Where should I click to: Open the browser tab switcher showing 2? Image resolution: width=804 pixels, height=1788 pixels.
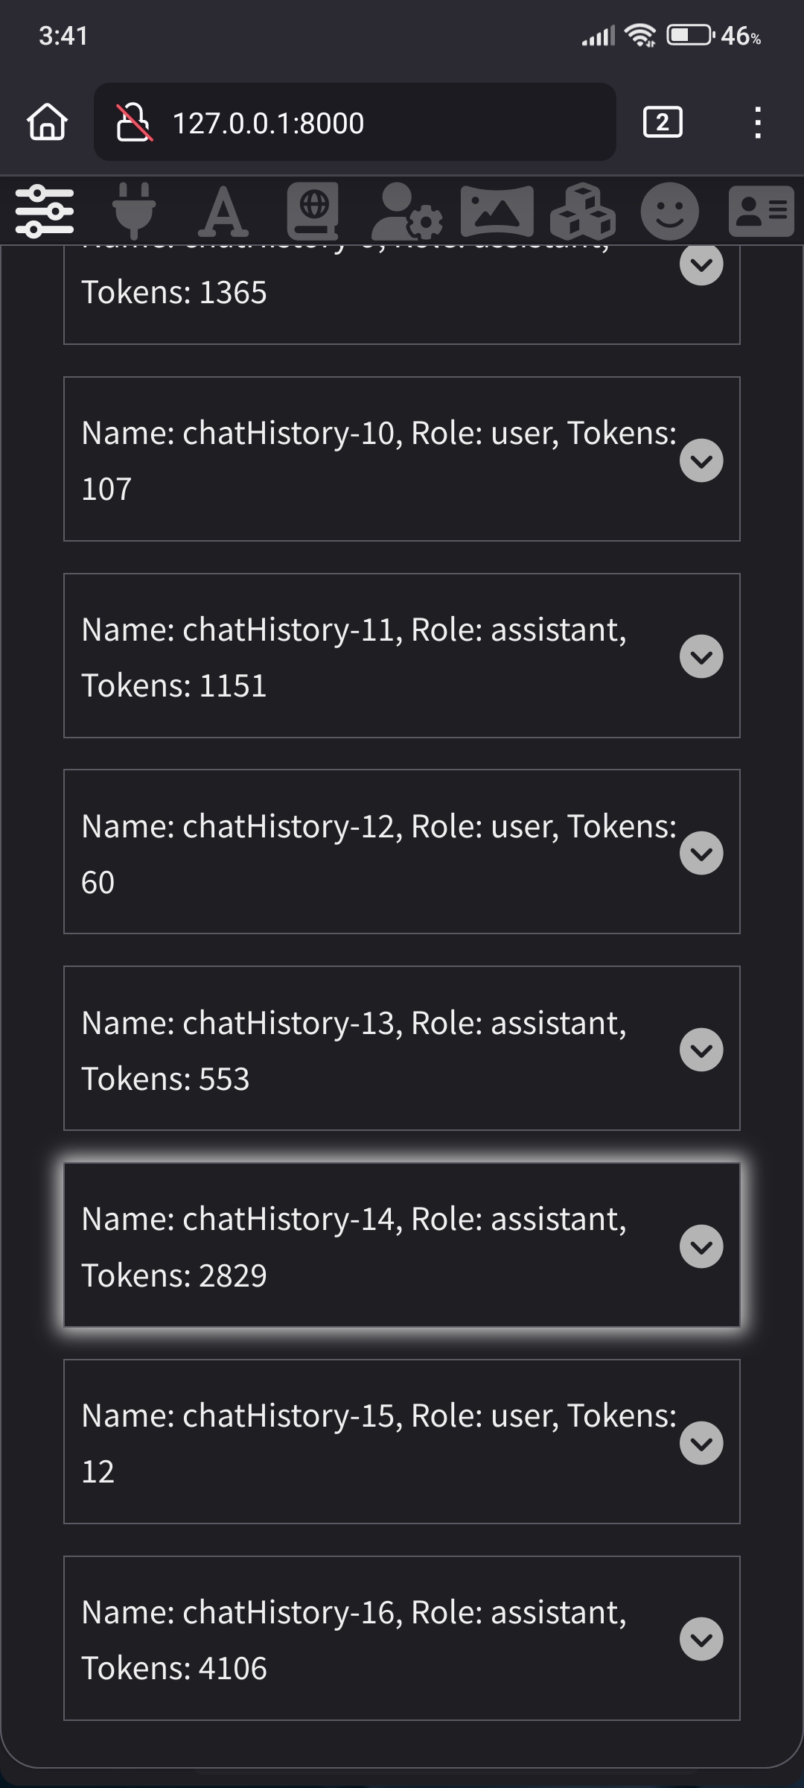tap(663, 122)
